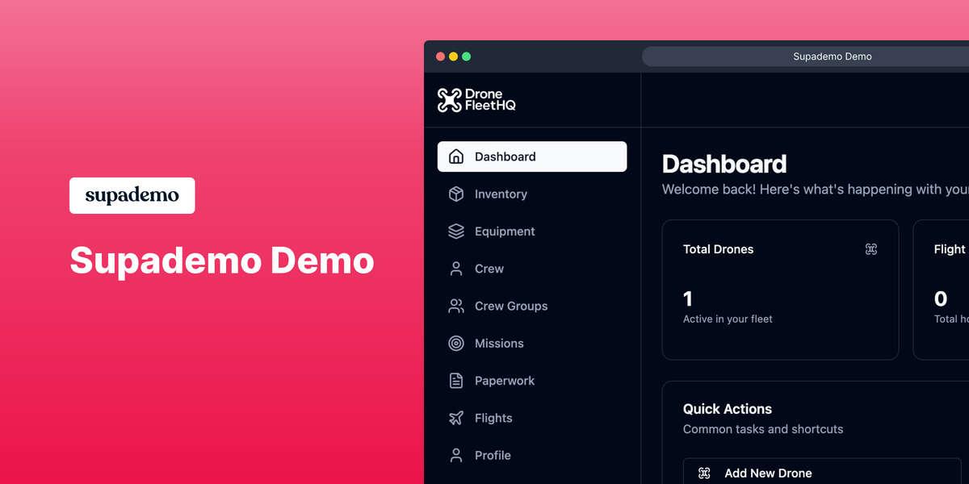Click the large Supademo Demo title
969x484 pixels.
(x=222, y=261)
